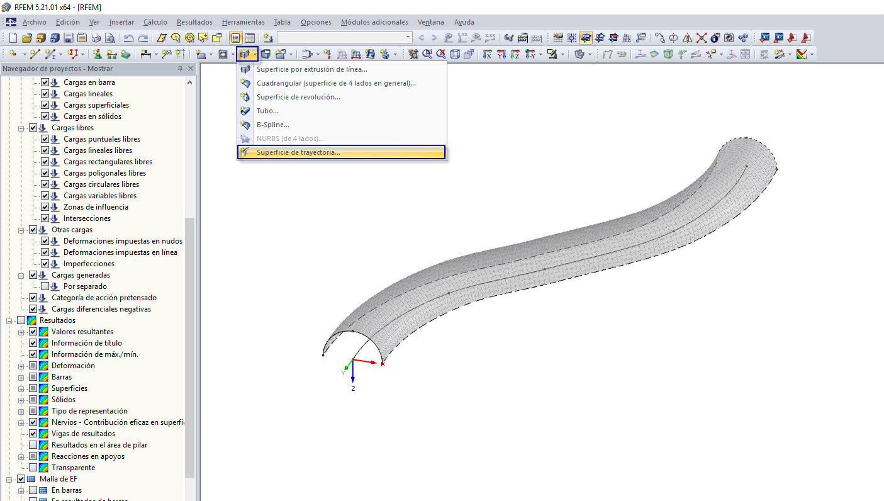
Task: Collapse the Cargas libres tree node
Action: point(21,128)
